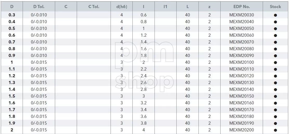The width and height of the screenshot is (289, 134).
Task: Select the stock dot beside MEXM20150
Action: point(275,96)
